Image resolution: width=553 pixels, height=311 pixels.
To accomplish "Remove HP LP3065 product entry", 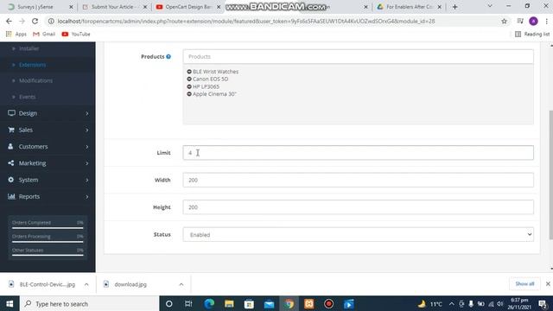I will [x=189, y=86].
